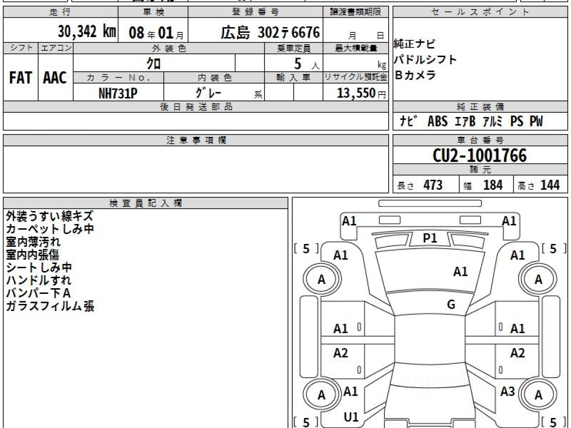
Task: Select inspector note 外装うすい線キズ
Action: tap(49, 216)
